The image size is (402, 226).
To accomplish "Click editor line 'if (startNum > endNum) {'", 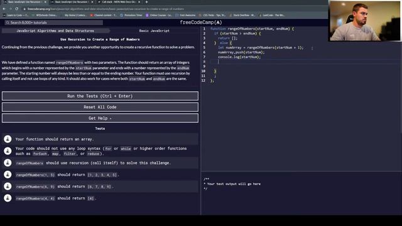I will 237,33.
